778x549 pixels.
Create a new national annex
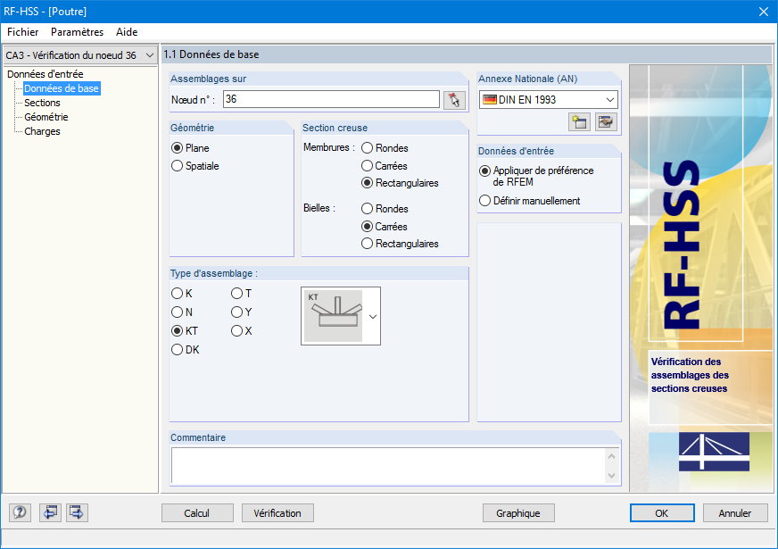[578, 121]
